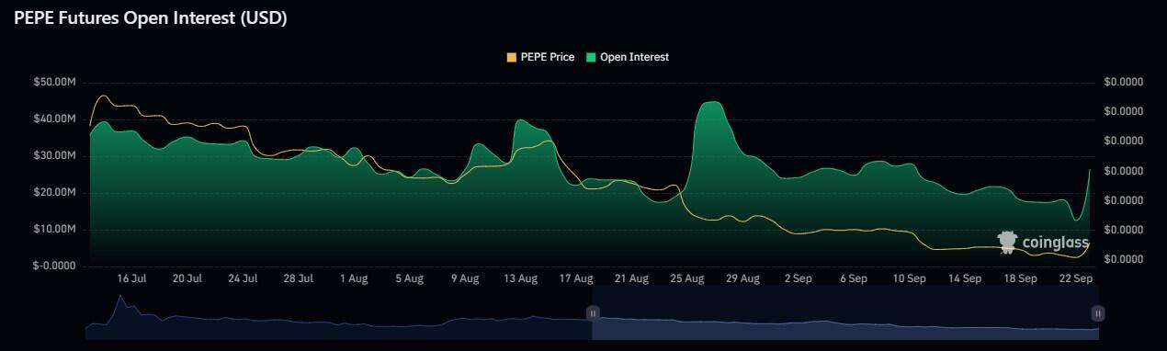1167x351 pixels.
Task: Click the 6 Sep date label
Action: click(x=853, y=277)
